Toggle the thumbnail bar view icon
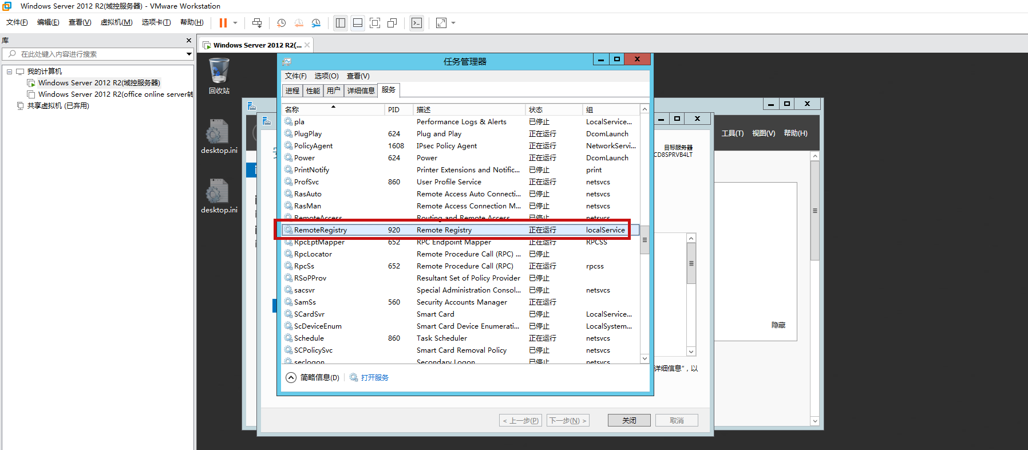The width and height of the screenshot is (1028, 450). tap(358, 23)
